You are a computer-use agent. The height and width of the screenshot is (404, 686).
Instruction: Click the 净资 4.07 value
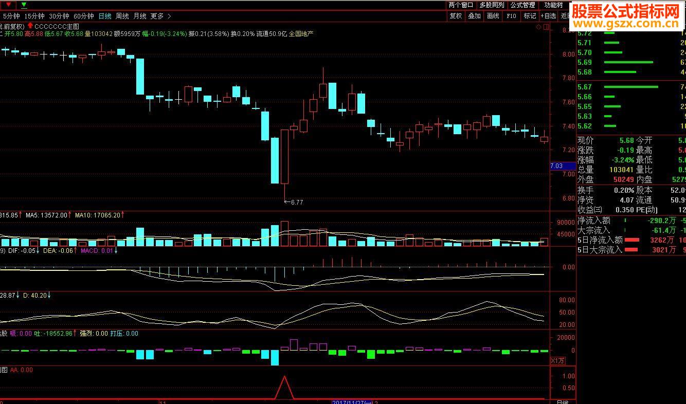(627, 200)
